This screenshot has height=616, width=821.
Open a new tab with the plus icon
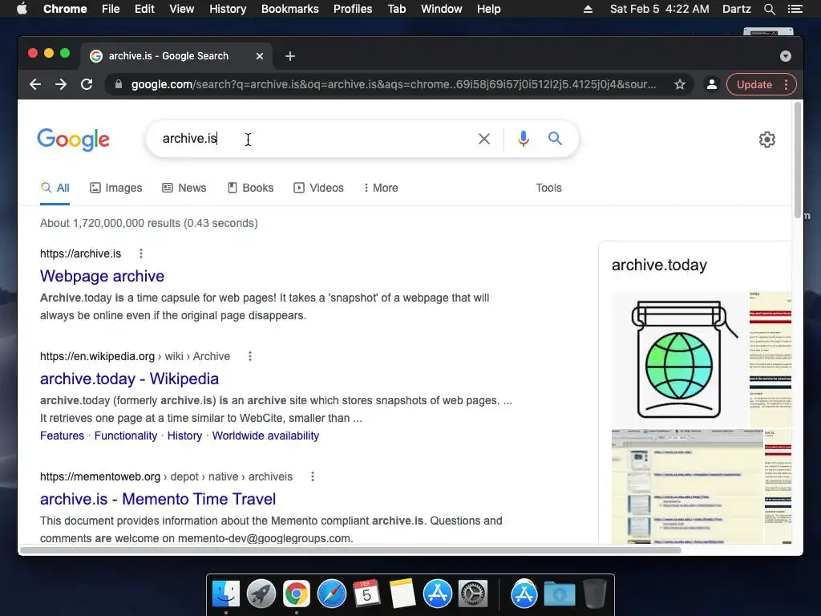[290, 56]
